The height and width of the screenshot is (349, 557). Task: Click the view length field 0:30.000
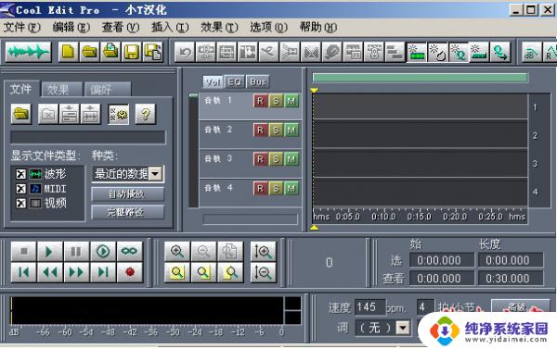[x=510, y=278]
